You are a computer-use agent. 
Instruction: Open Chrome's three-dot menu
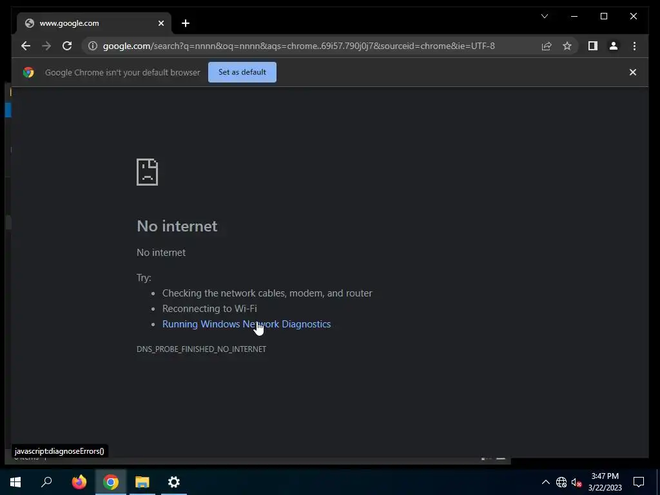(x=634, y=46)
